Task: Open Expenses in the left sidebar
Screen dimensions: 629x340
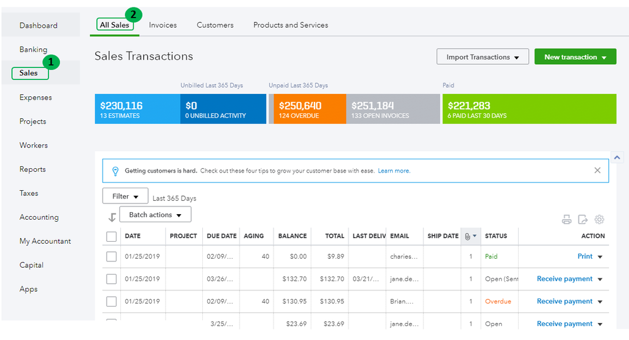Action: (x=35, y=98)
